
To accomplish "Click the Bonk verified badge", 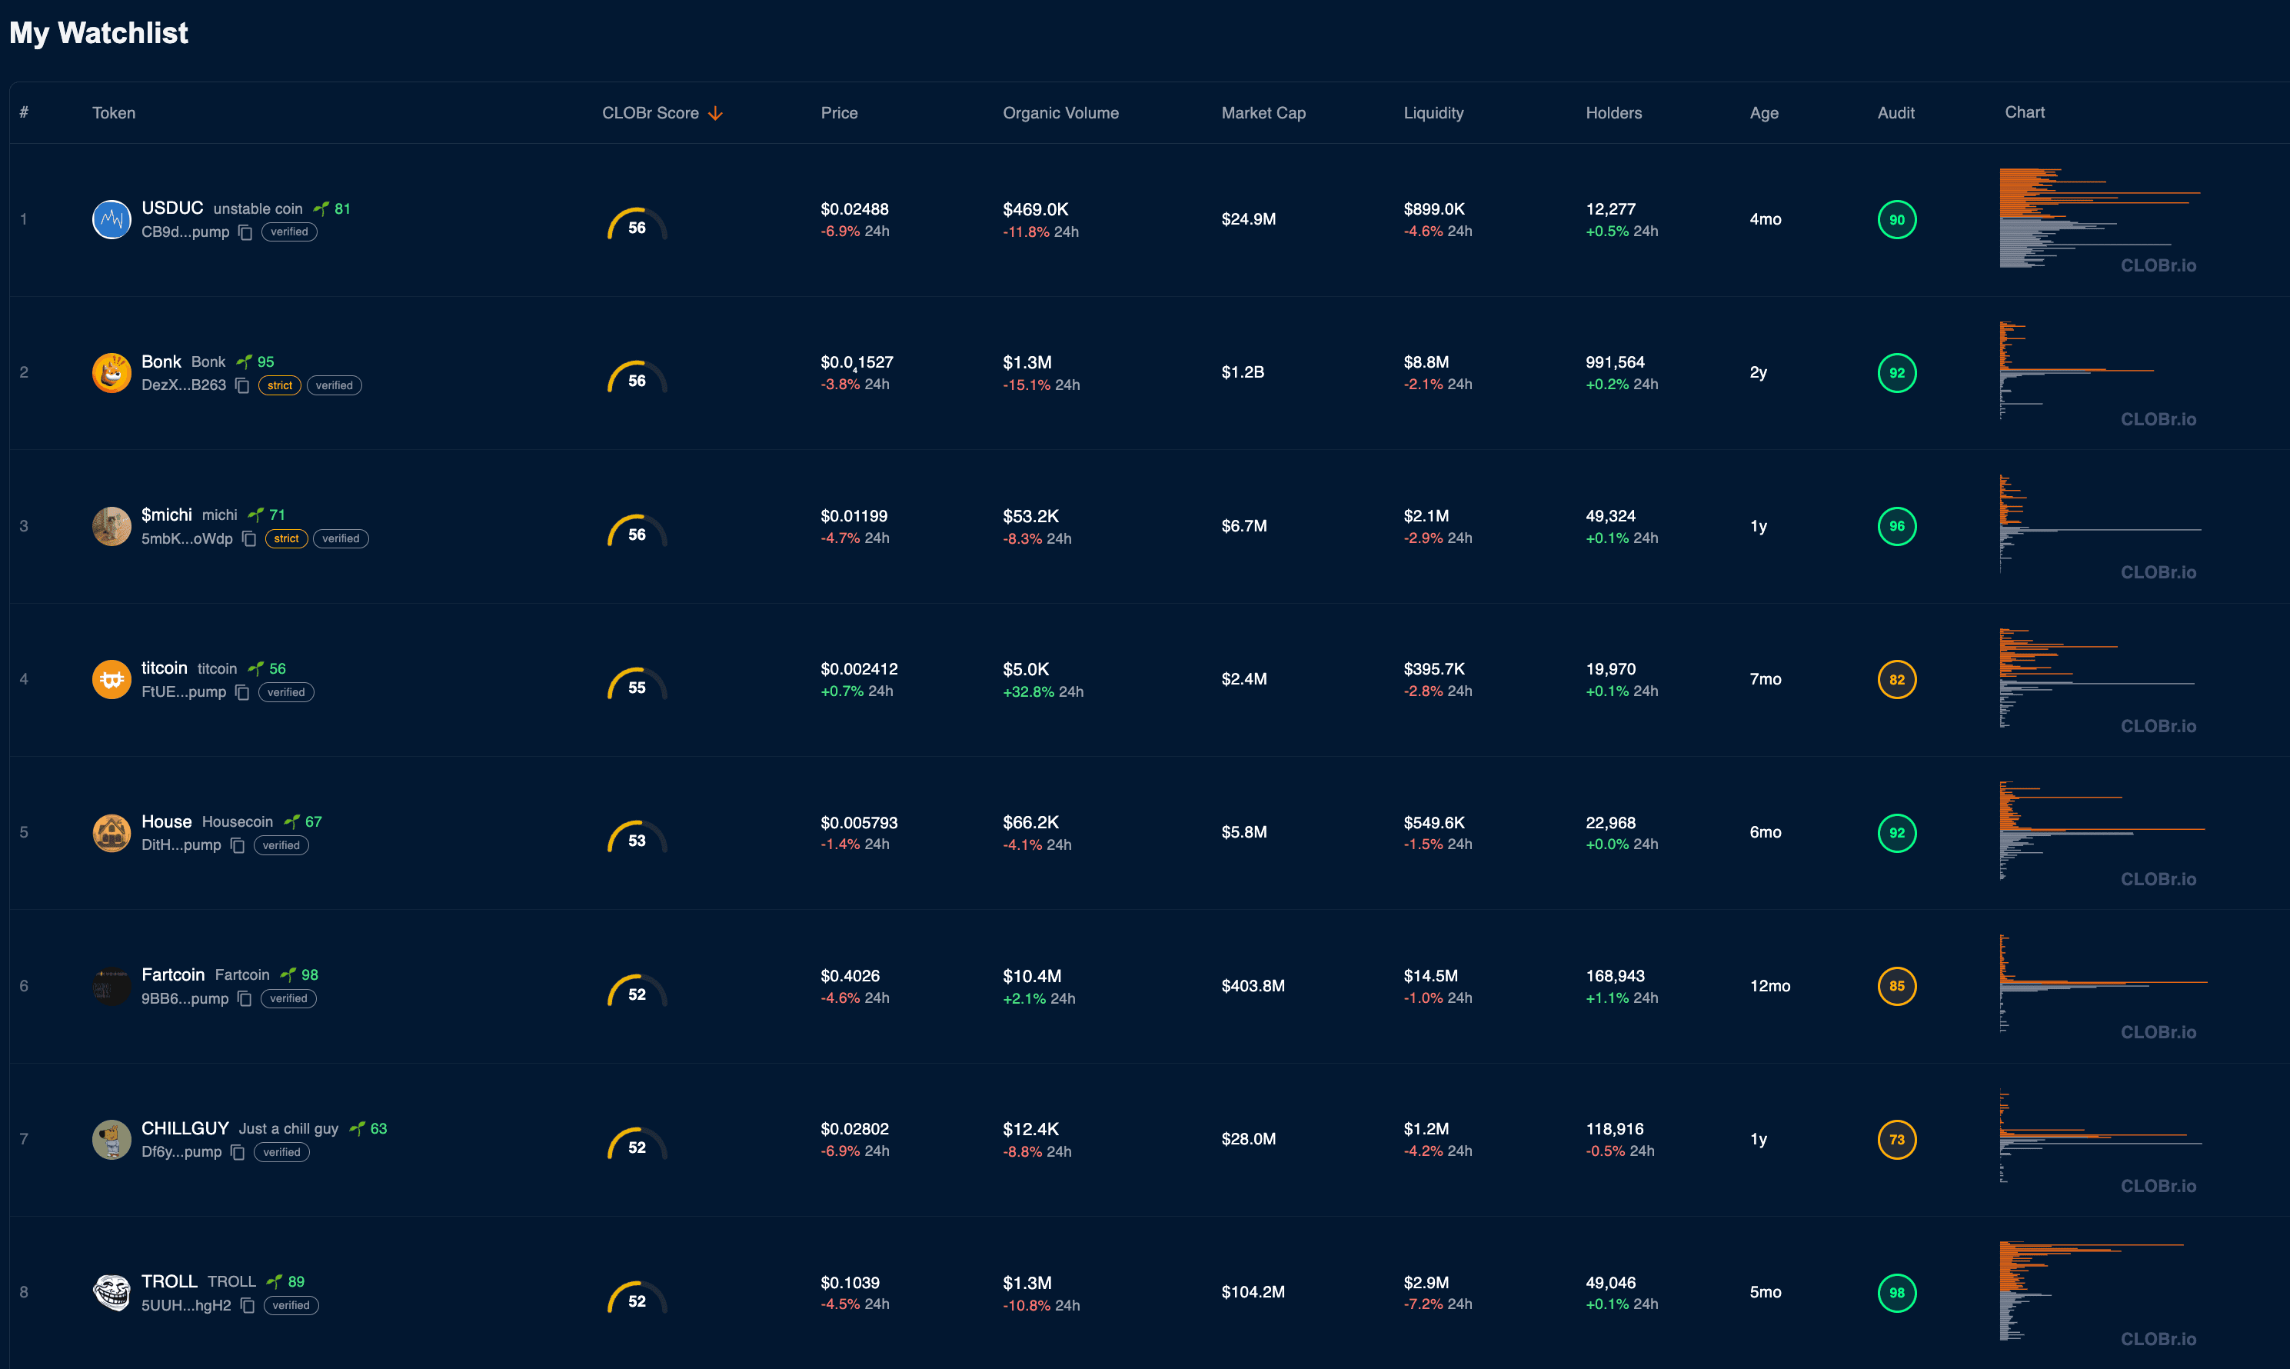I will coord(334,385).
